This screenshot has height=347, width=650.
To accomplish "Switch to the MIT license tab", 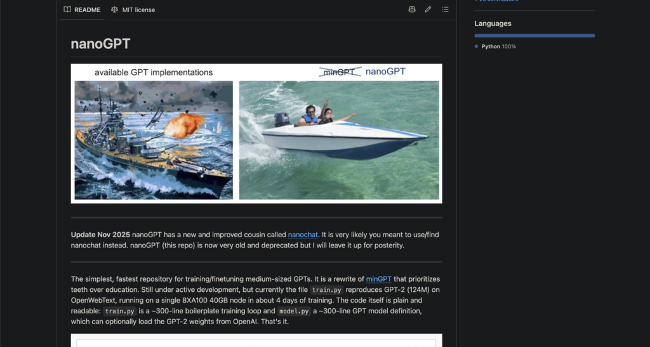I will pos(133,10).
